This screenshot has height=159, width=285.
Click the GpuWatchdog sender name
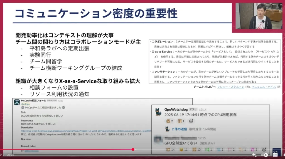pos(176,110)
